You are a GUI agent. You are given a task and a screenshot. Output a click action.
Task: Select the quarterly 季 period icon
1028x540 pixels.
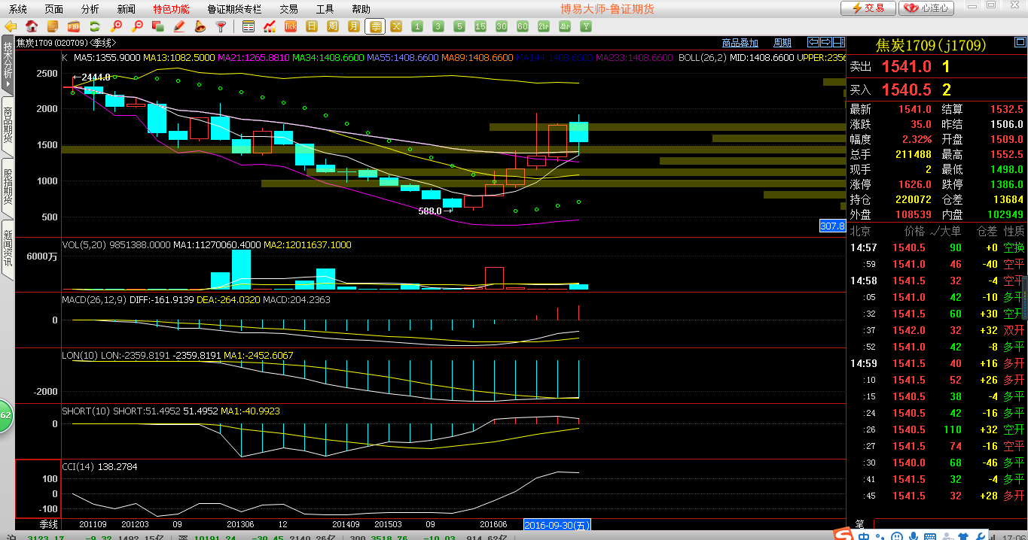pos(375,27)
